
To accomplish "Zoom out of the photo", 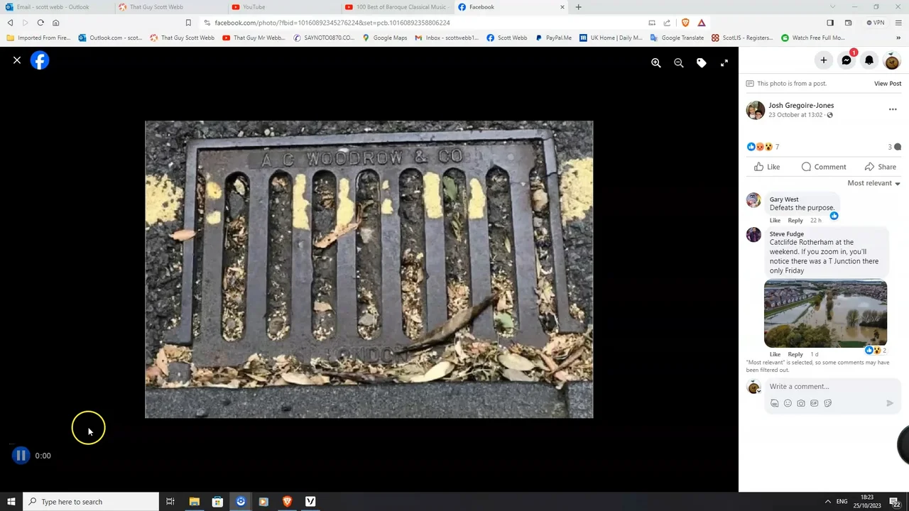I will tap(679, 63).
